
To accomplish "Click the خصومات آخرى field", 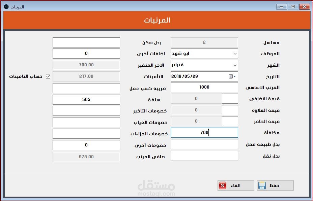I will (x=86, y=145).
